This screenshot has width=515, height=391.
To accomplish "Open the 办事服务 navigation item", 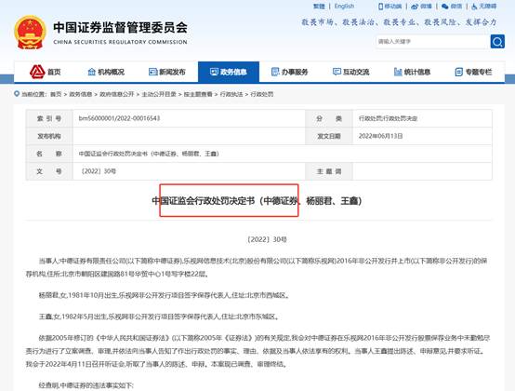I will [290, 72].
